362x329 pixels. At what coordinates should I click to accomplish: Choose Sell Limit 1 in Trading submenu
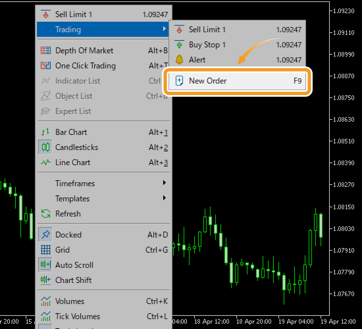[207, 30]
